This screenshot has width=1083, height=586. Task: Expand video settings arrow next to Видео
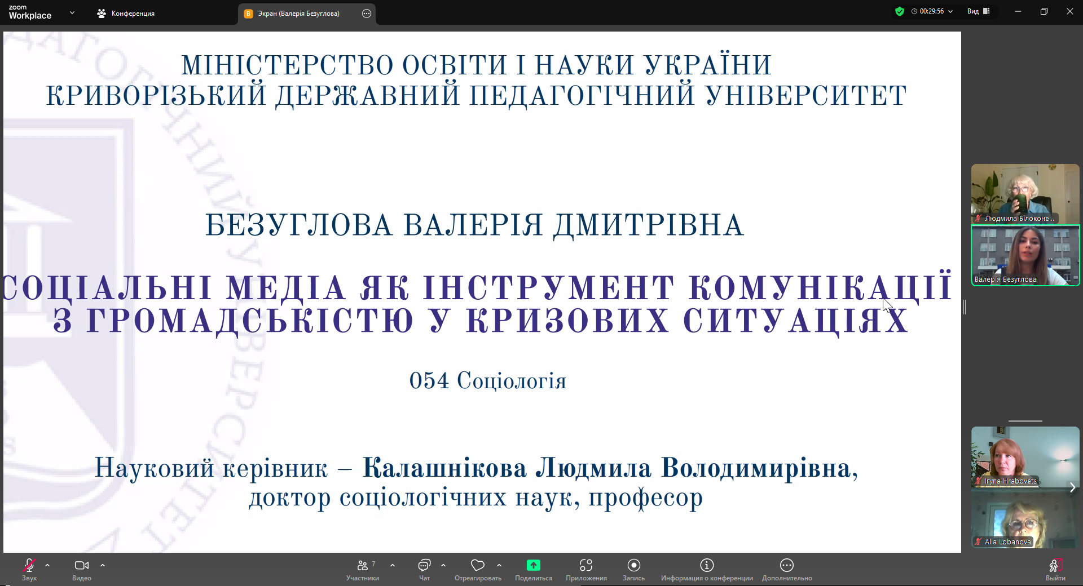(103, 565)
